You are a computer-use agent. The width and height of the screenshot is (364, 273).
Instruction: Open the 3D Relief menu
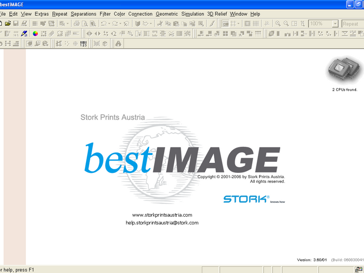(x=217, y=14)
